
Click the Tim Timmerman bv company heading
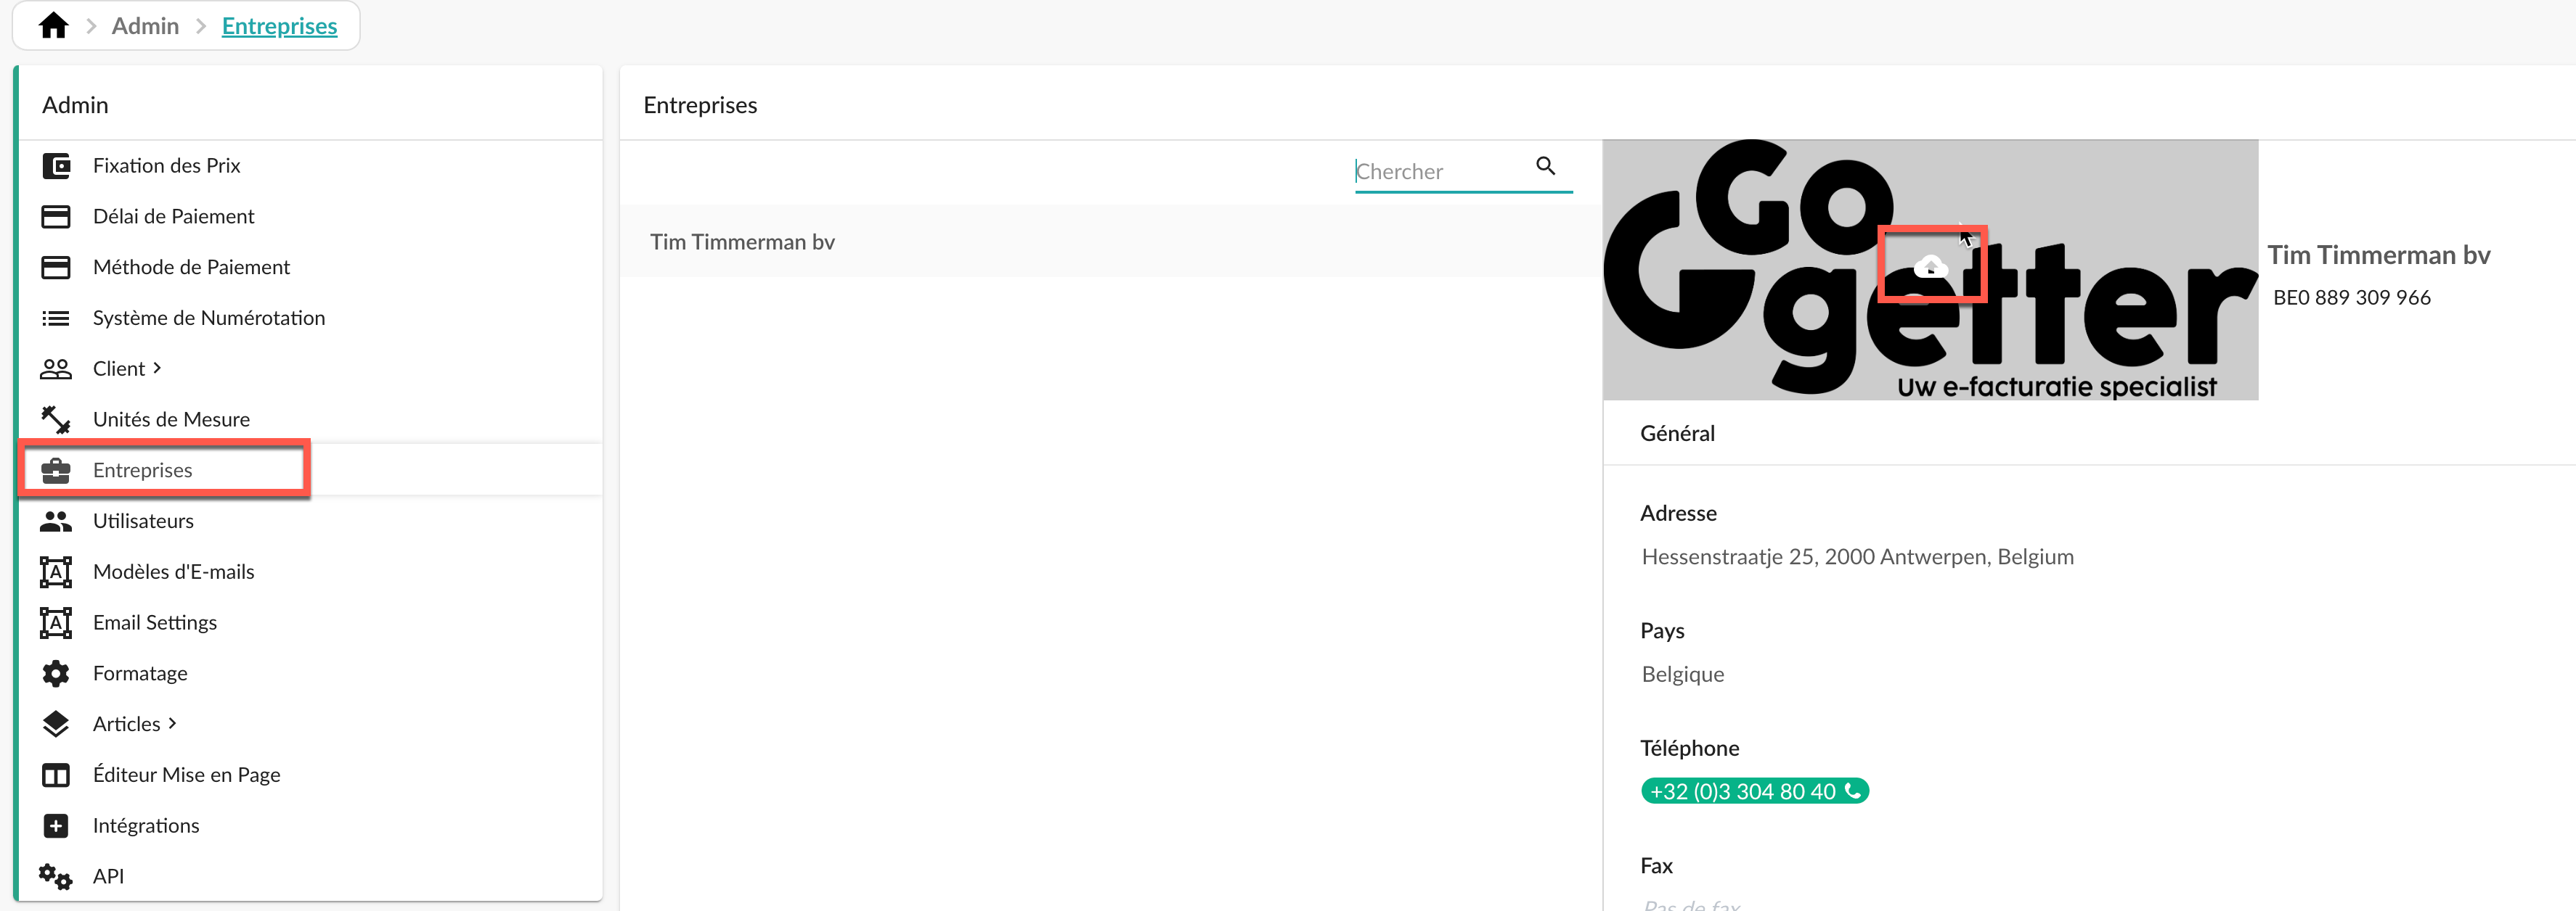tap(2378, 256)
